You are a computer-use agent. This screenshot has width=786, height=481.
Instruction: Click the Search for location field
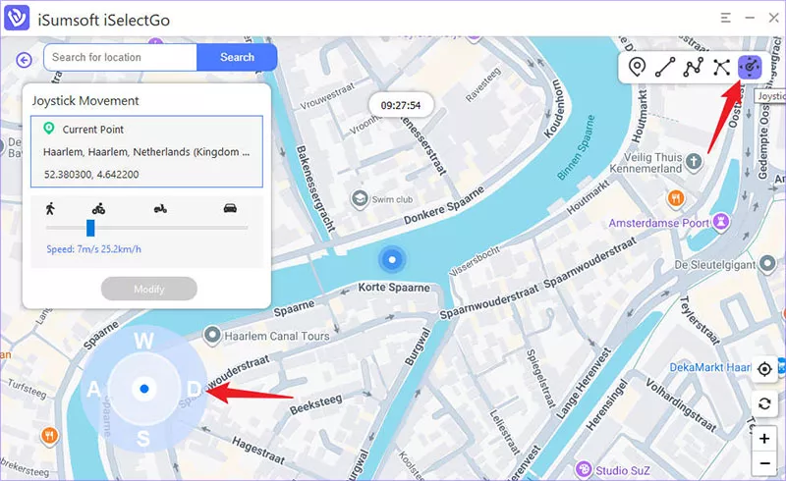[x=120, y=57]
